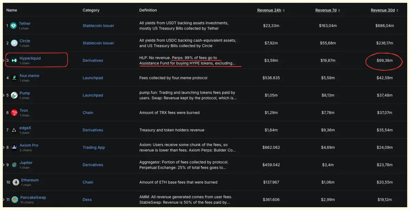Click '10 chains' under PancakeSwap
This screenshot has width=410, height=210.
pos(27,202)
